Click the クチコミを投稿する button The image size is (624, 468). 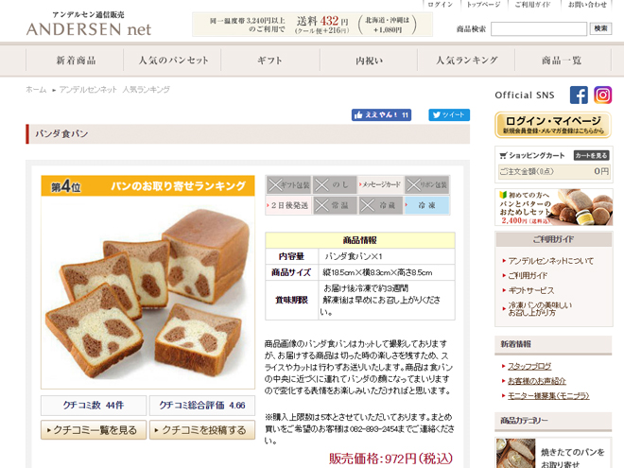(202, 430)
